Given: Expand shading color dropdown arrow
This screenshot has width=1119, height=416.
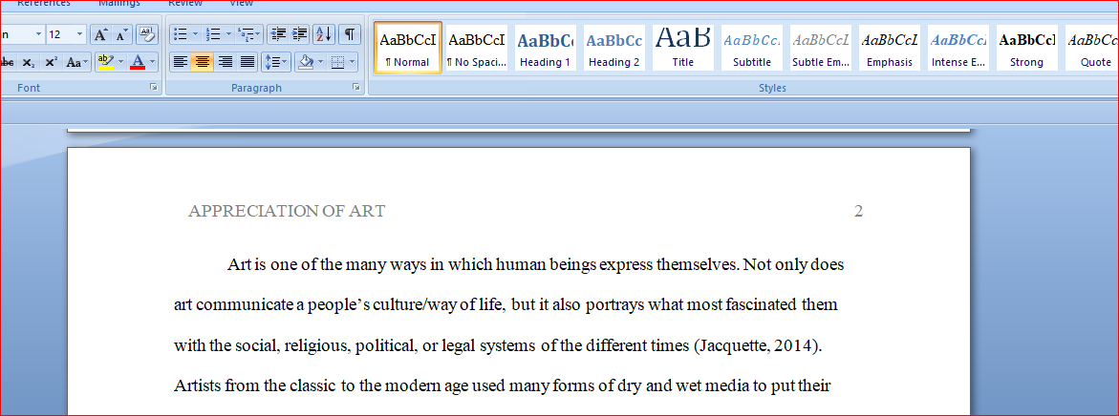Looking at the screenshot, I should point(322,62).
